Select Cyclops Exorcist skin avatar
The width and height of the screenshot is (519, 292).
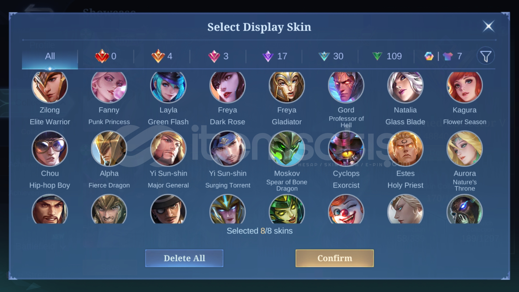click(x=346, y=149)
